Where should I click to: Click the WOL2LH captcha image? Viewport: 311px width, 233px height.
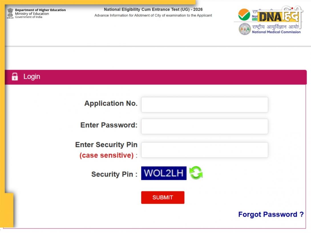point(164,173)
